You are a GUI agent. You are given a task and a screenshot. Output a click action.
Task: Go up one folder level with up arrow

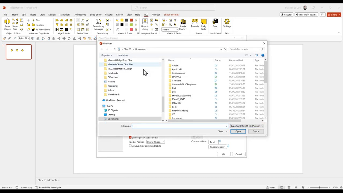click(x=115, y=49)
